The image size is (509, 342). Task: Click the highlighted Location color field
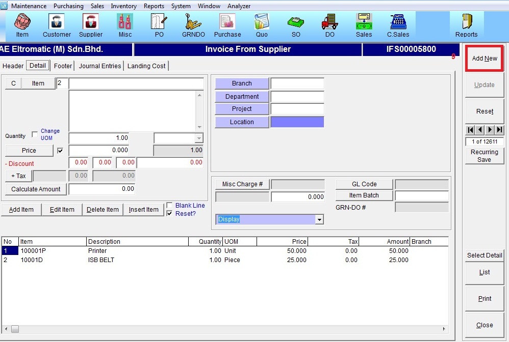click(x=297, y=122)
